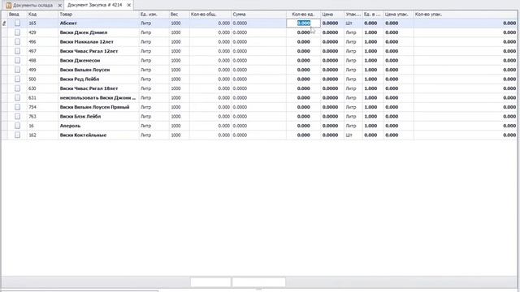
Task: Click the Цена cell for Виски Джемесон
Action: (x=332, y=60)
